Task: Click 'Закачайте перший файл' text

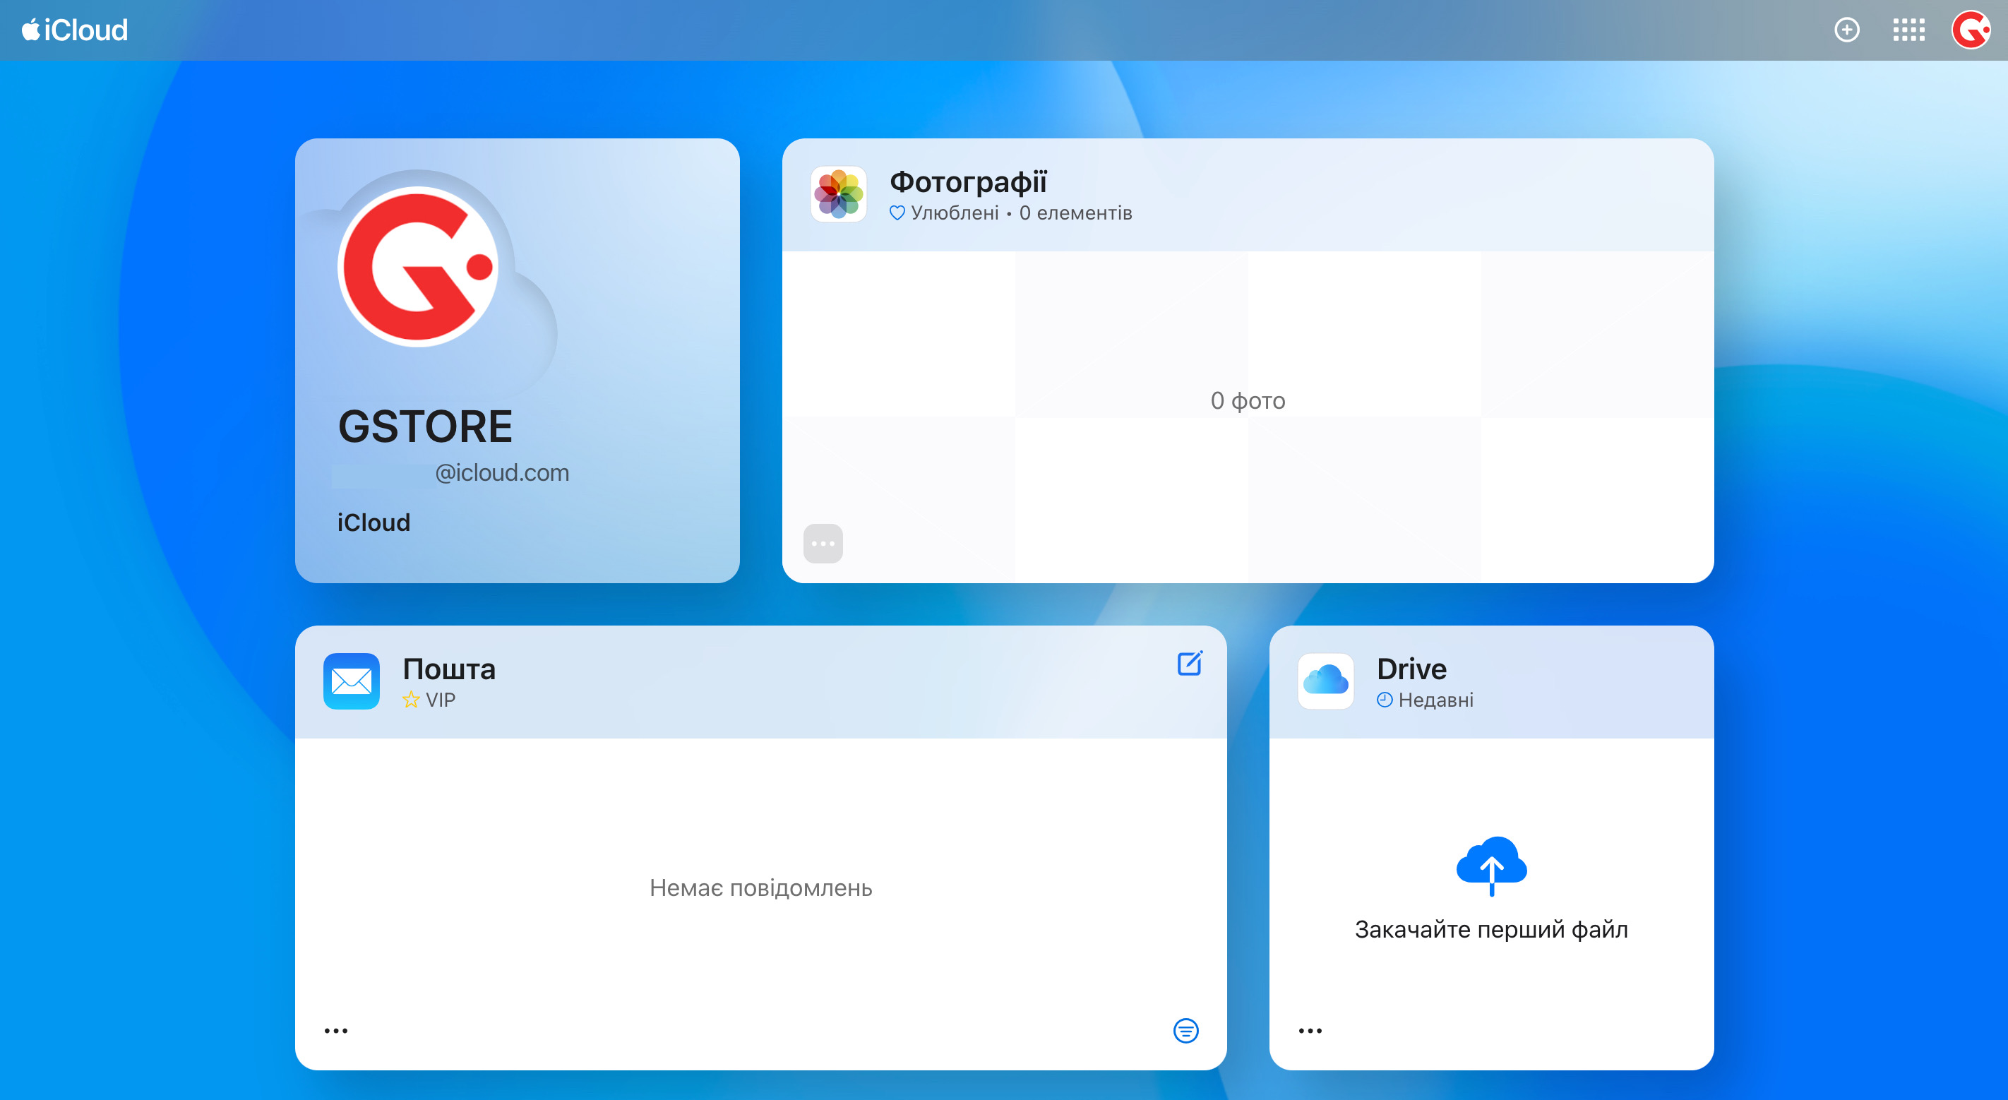Action: click(x=1491, y=929)
